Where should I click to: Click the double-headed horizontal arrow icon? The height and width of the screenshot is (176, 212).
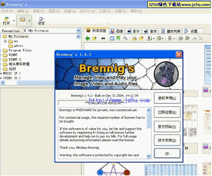tap(103, 39)
